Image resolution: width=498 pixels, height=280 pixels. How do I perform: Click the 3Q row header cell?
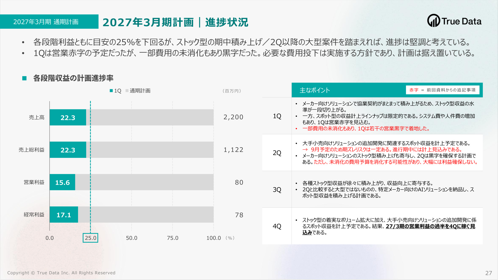coord(277,190)
